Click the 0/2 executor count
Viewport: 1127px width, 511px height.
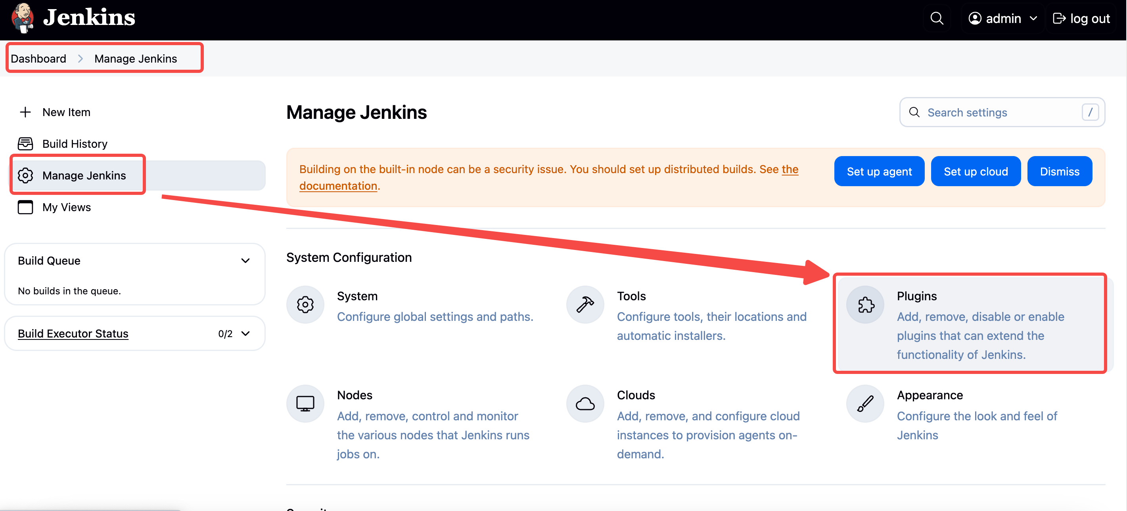(x=225, y=334)
